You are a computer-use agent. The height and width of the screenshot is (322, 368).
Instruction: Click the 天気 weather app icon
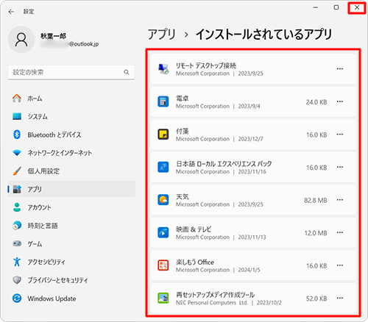pos(163,200)
